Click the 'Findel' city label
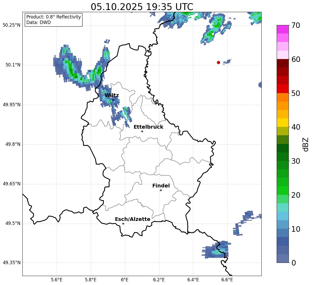This screenshot has height=285, width=312. point(161,186)
